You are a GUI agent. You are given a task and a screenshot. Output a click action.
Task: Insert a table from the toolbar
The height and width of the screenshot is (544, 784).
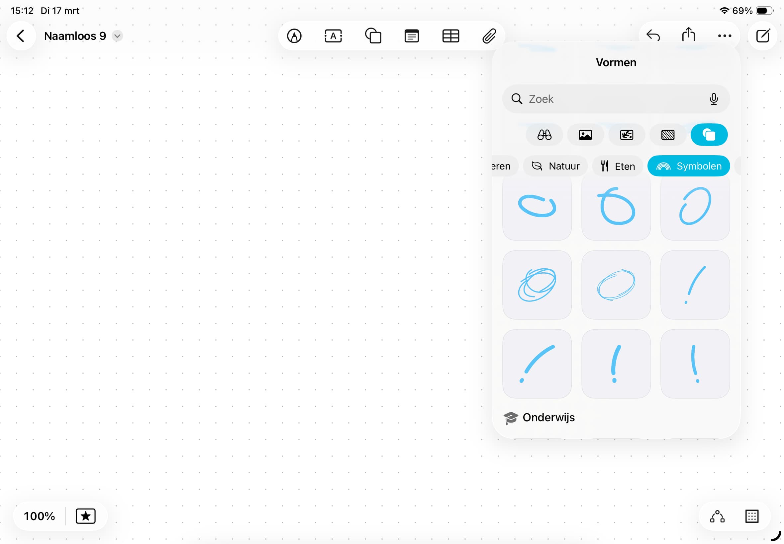pos(450,36)
